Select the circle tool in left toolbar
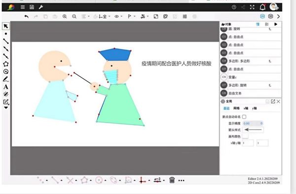The height and width of the screenshot is (194, 296). click(6, 71)
